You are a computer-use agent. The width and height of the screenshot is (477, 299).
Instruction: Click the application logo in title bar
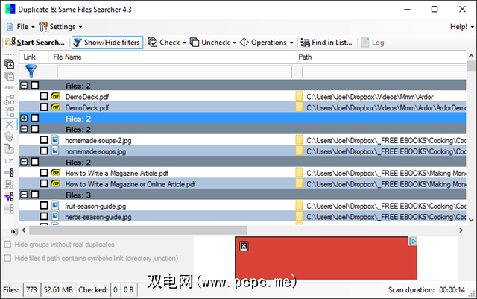pyautogui.click(x=10, y=9)
